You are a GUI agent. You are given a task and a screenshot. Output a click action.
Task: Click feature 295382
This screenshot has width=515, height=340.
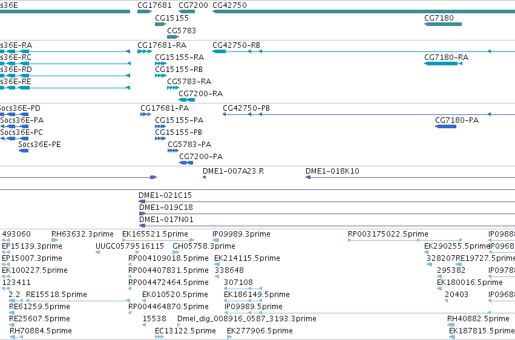tap(451, 271)
